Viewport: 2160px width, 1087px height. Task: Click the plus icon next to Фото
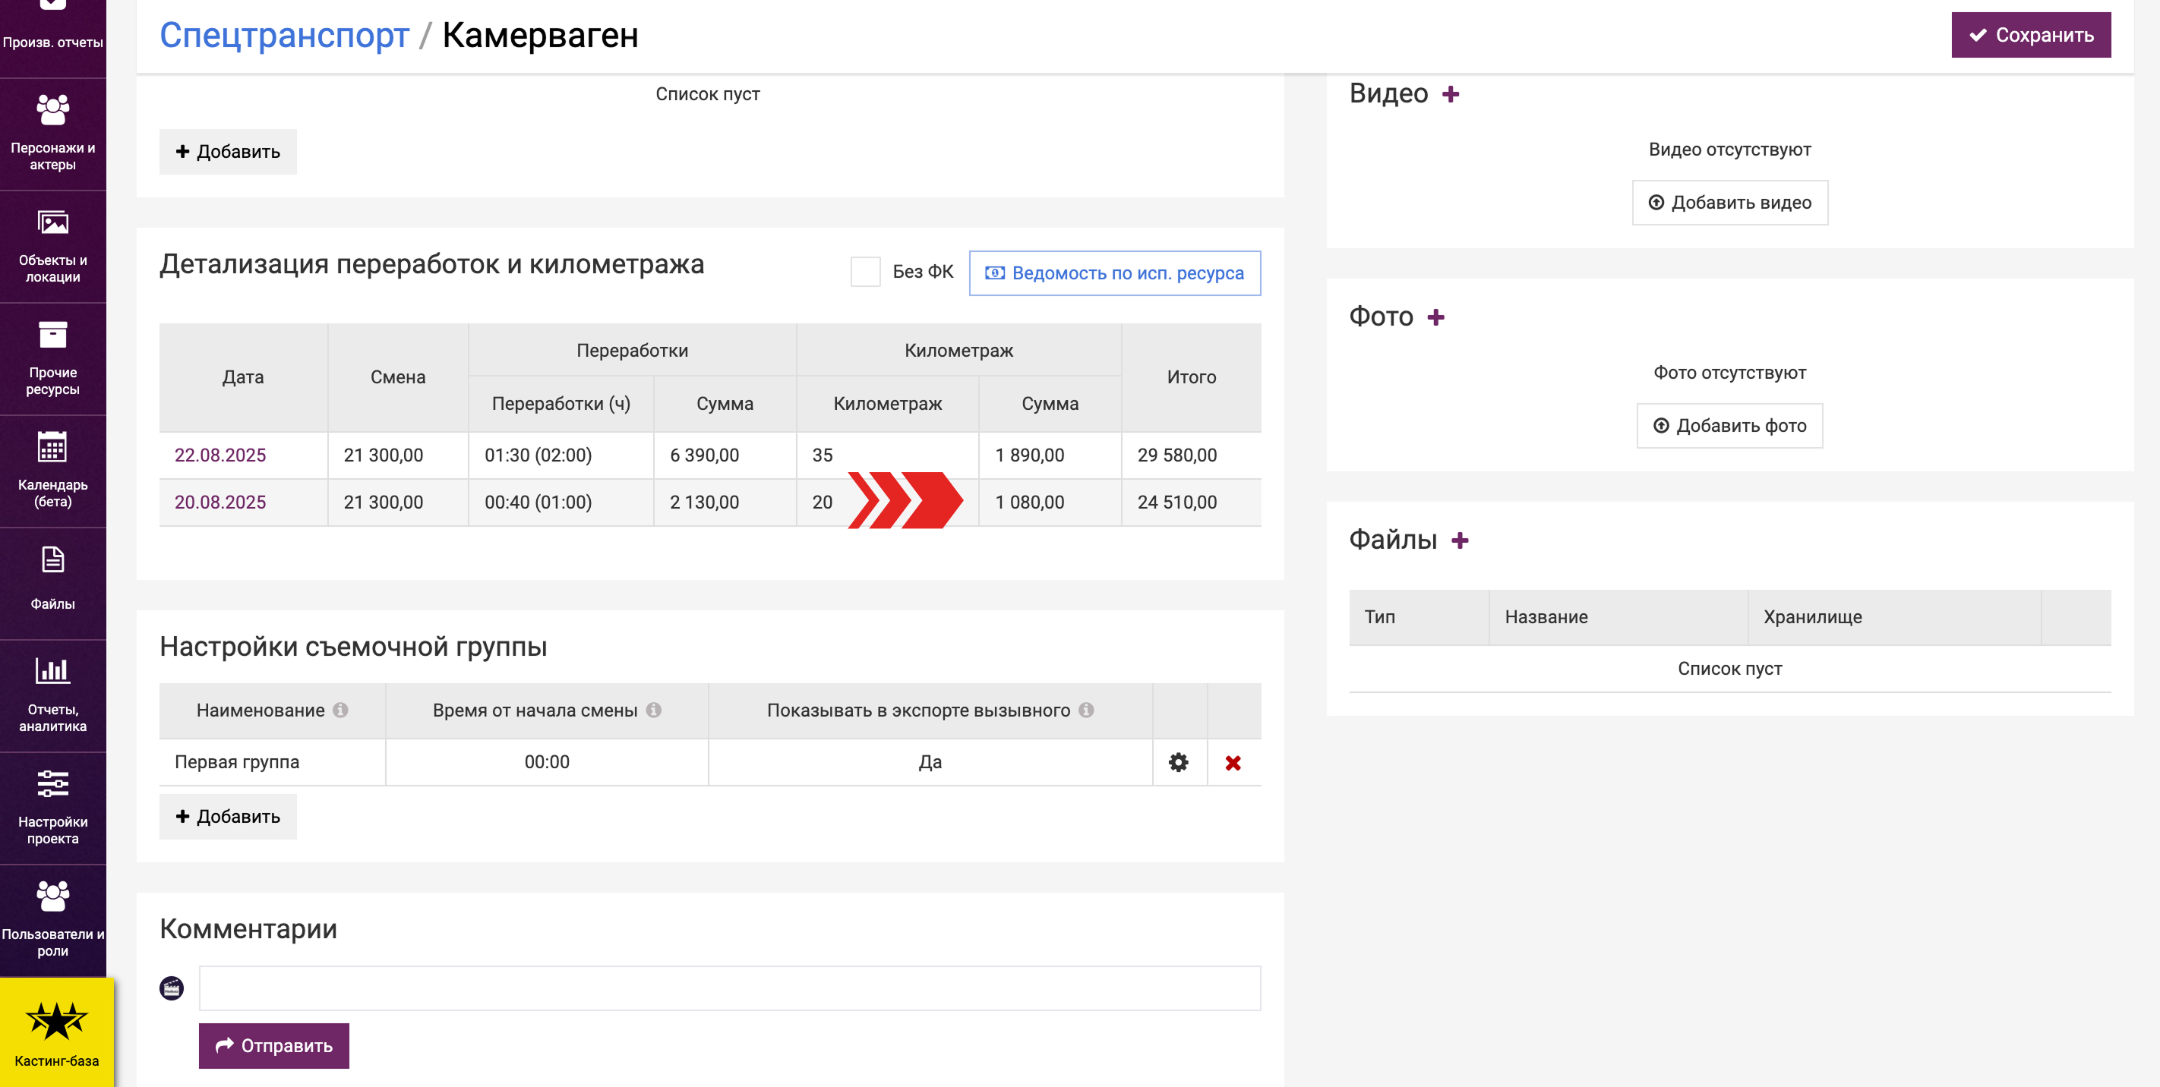(1435, 317)
